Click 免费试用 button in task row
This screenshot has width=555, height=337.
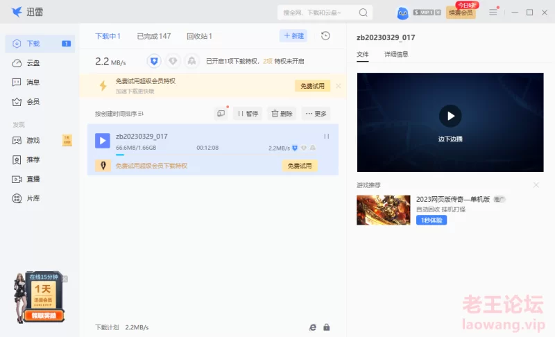300,166
